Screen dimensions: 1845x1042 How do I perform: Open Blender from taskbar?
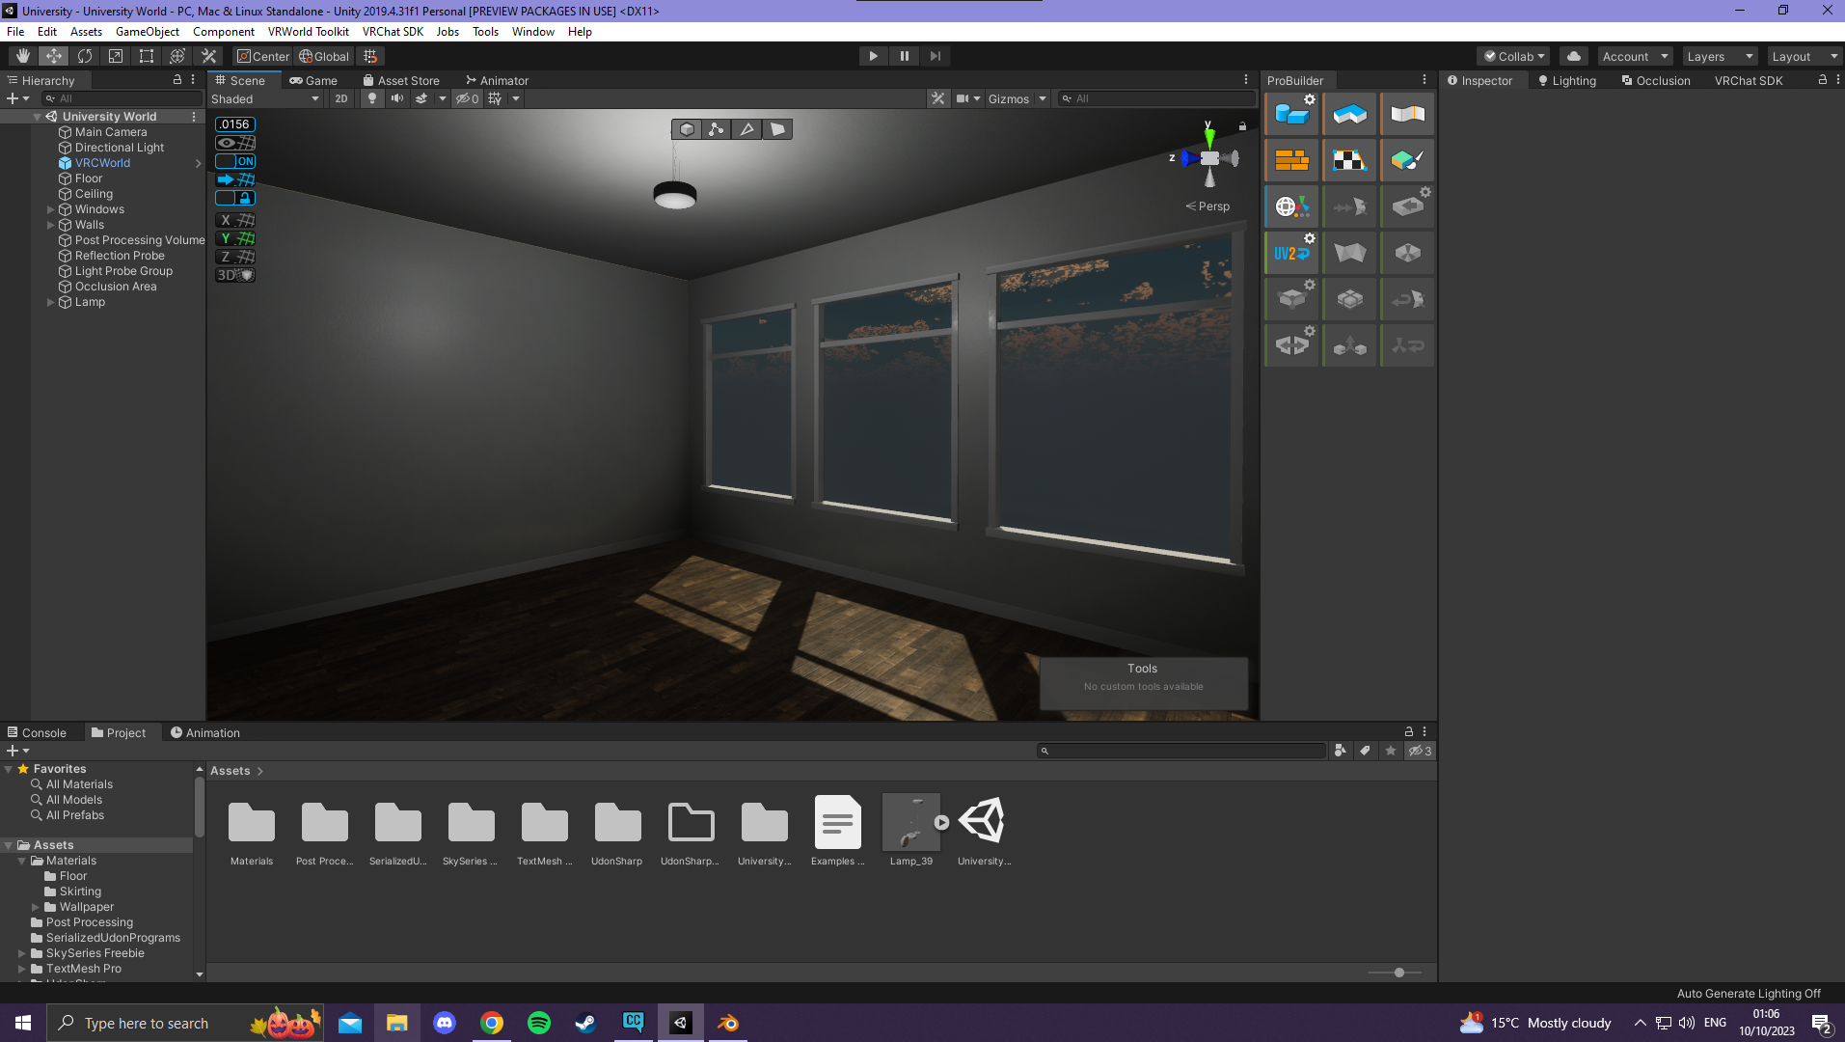coord(728,1023)
